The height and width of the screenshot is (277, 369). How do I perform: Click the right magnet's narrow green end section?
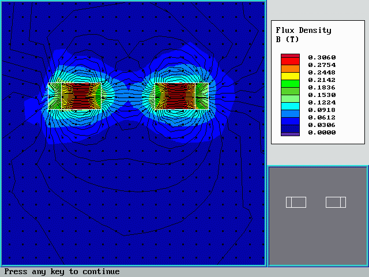point(202,96)
